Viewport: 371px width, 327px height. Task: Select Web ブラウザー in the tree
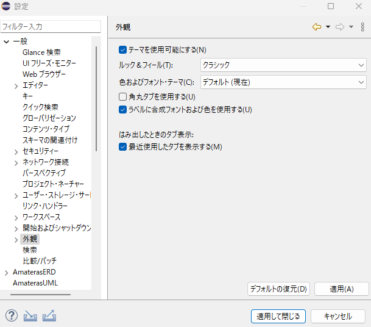(44, 74)
